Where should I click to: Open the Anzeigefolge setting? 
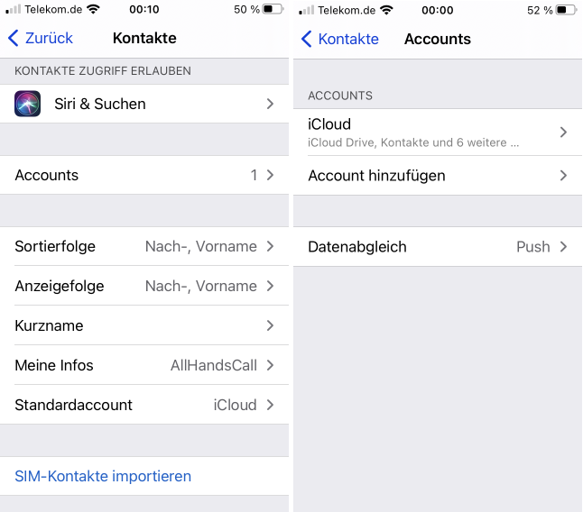(x=144, y=286)
